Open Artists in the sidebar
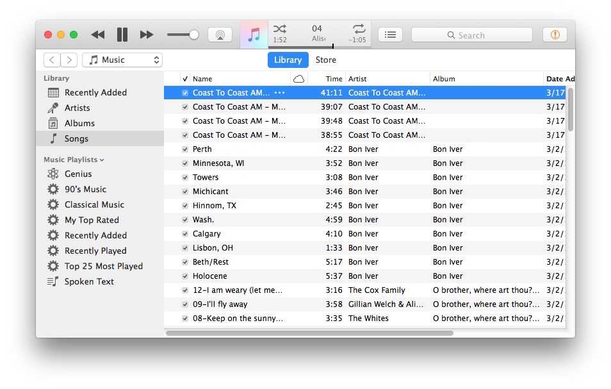Screen dimensions: 611x389 [x=99, y=108]
